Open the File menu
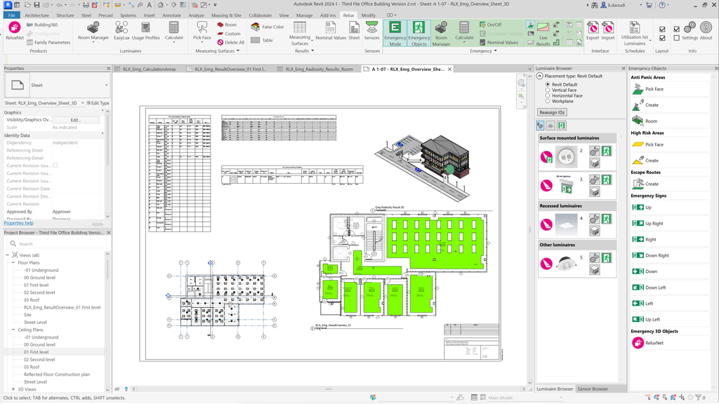 pos(11,15)
